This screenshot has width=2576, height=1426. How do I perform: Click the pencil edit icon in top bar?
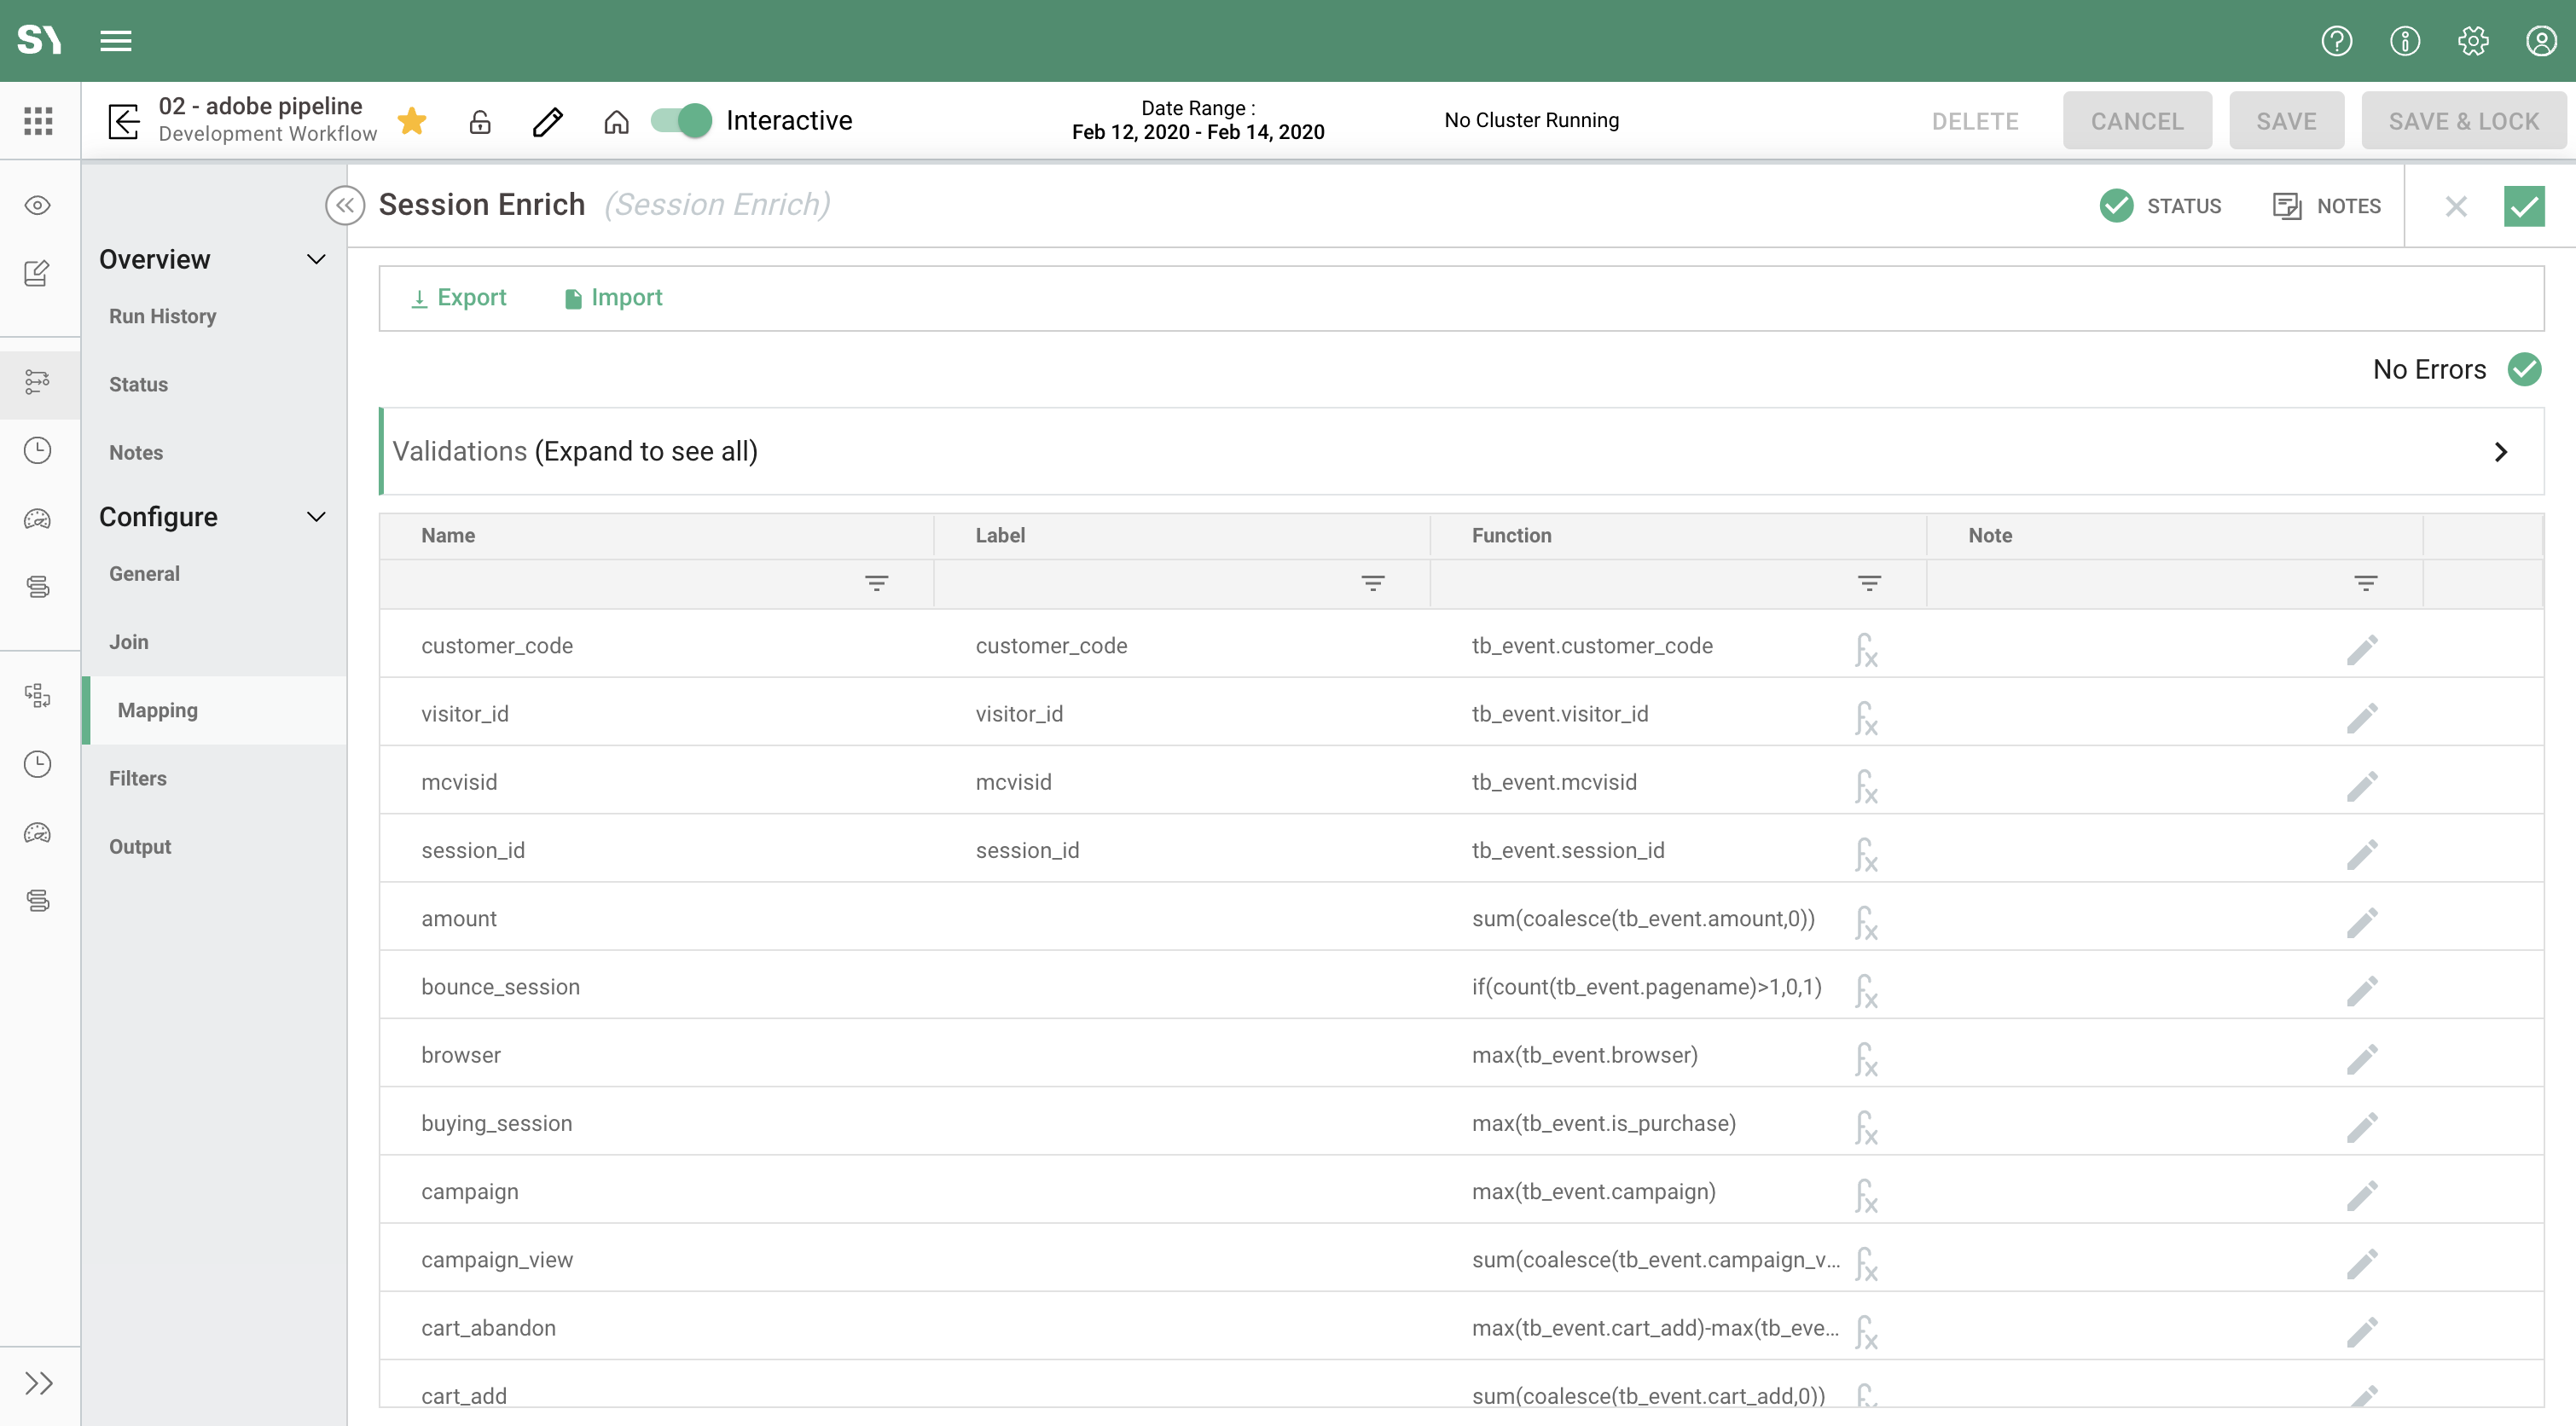[x=548, y=121]
